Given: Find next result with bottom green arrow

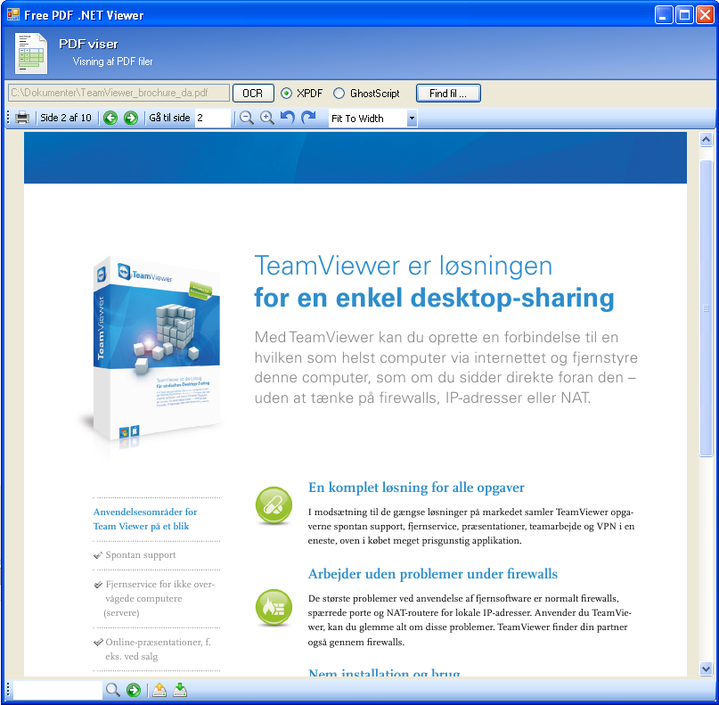Looking at the screenshot, I should 134,690.
